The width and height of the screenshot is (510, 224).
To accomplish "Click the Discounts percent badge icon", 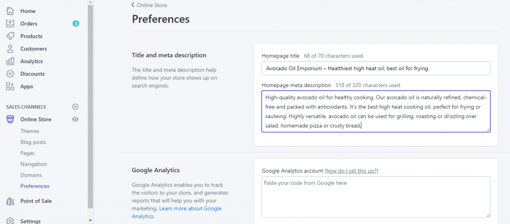I will pyautogui.click(x=10, y=74).
